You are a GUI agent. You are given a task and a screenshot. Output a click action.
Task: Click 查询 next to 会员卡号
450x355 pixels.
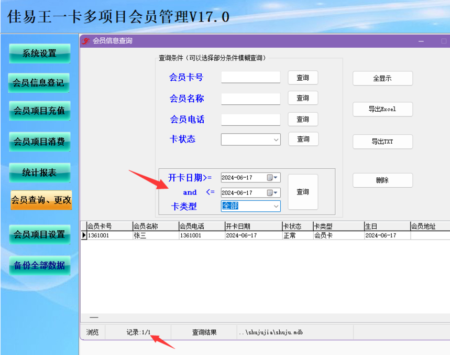(x=303, y=78)
